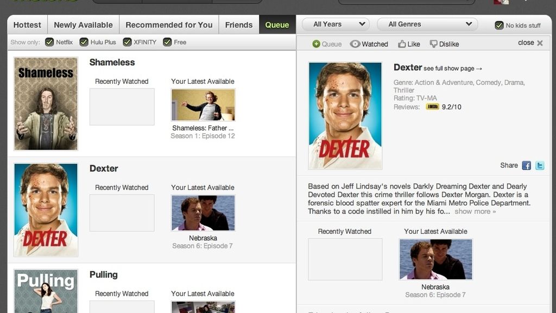Click the Dexter poster in the queue list
Viewport: 556px width, 313px height.
tap(46, 210)
